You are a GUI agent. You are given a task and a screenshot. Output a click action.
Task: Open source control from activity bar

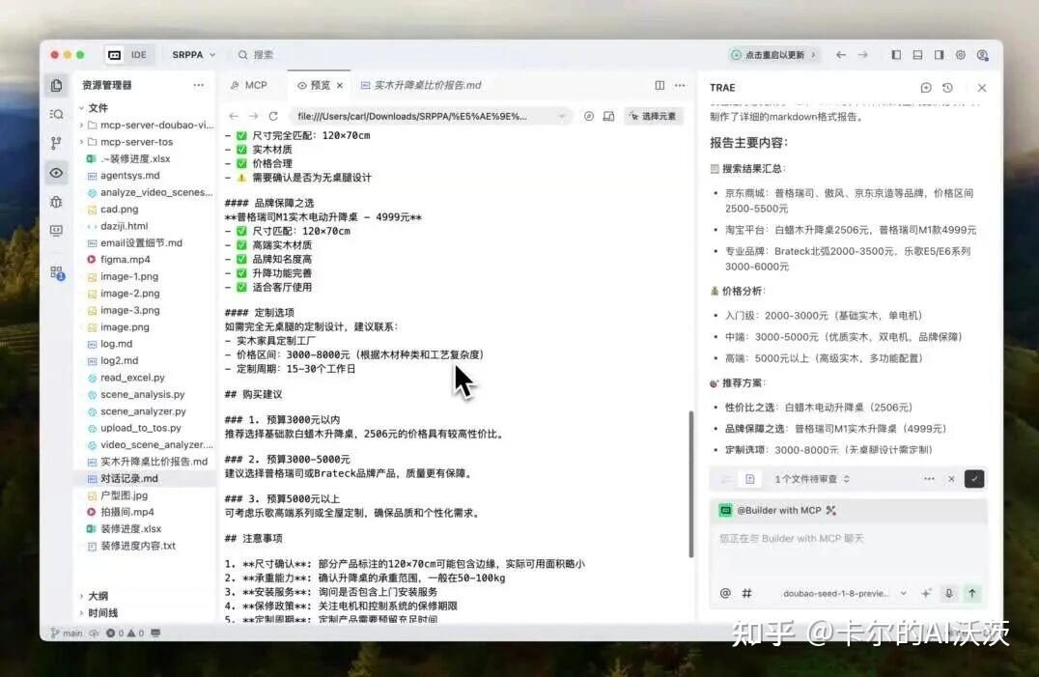click(x=56, y=142)
